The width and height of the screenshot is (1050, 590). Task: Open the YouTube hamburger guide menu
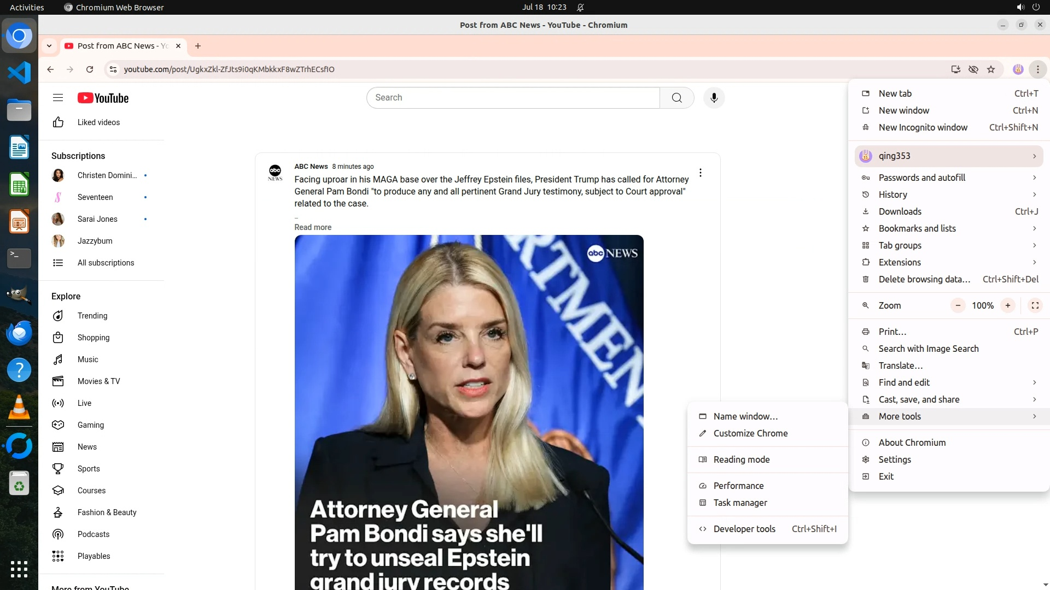coord(58,98)
